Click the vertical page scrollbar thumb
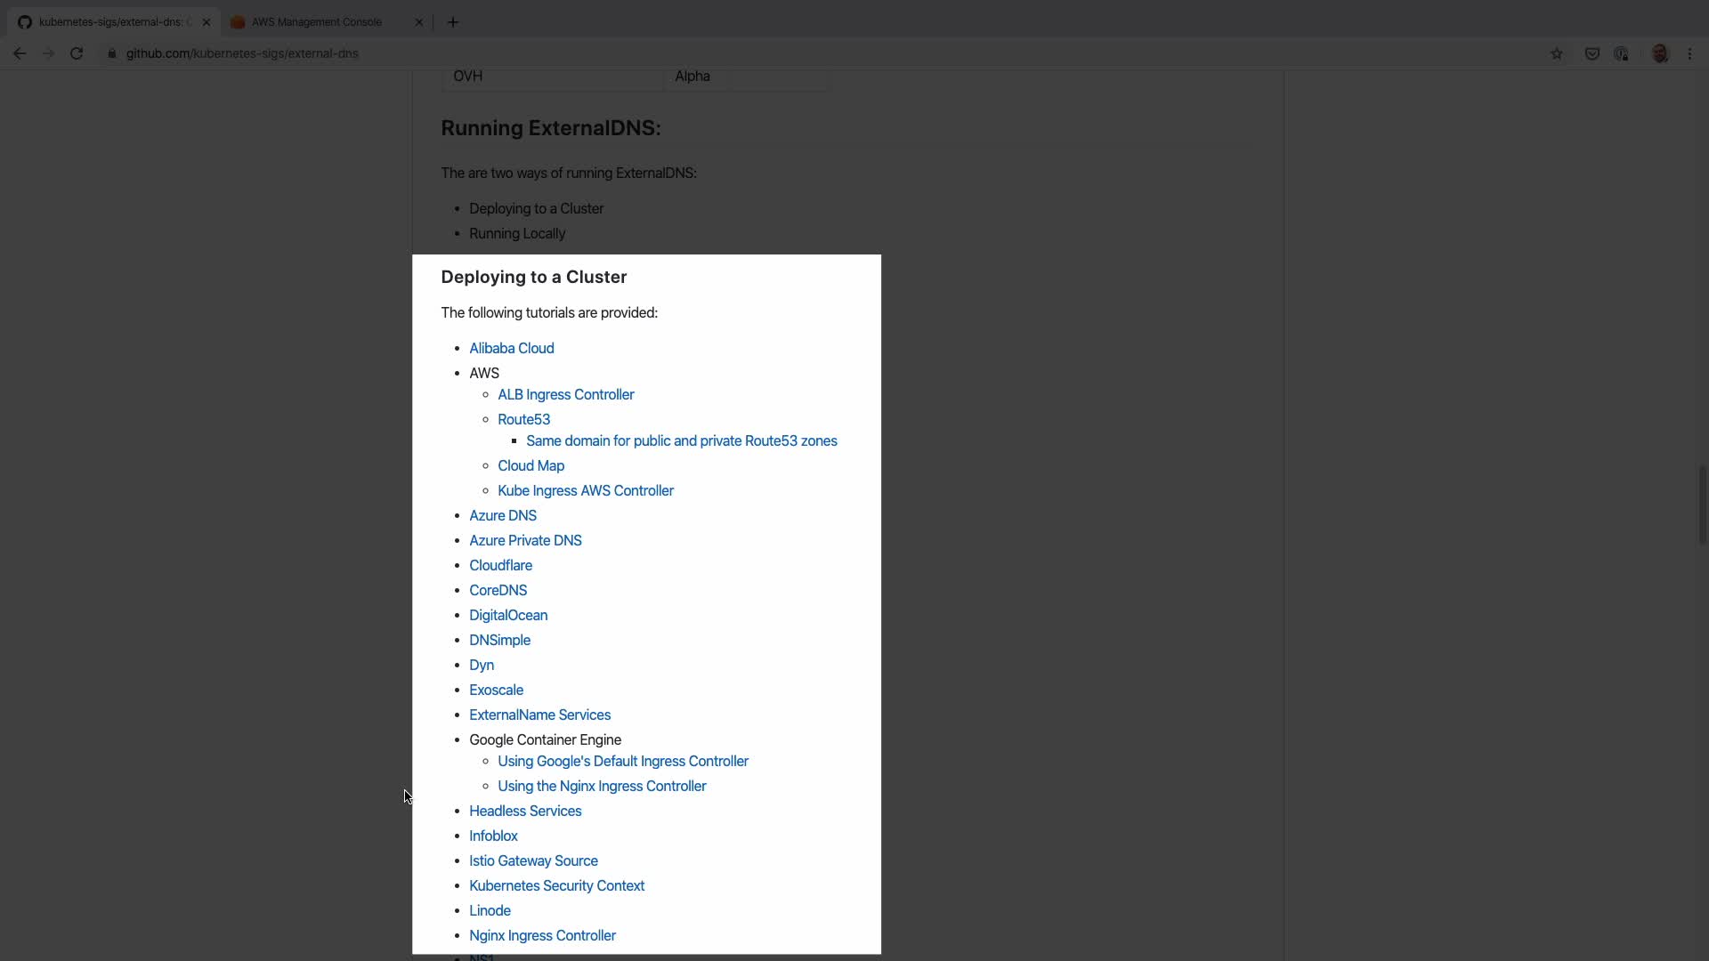Viewport: 1709px width, 961px height. (1701, 504)
